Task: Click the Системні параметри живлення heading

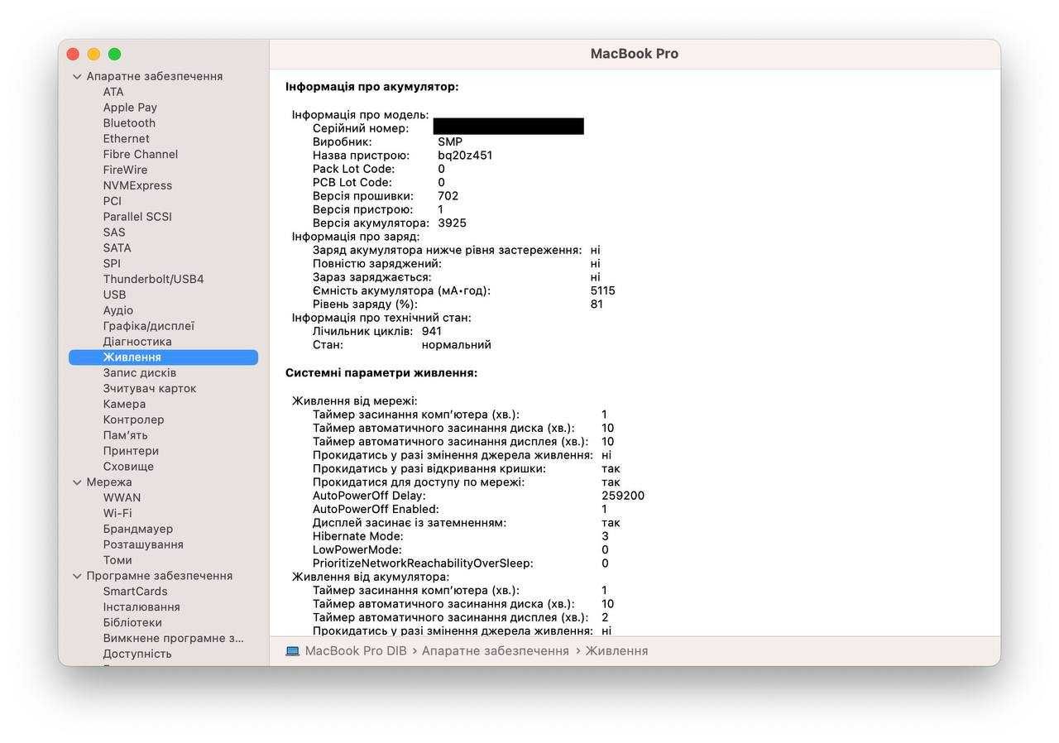Action: point(381,373)
